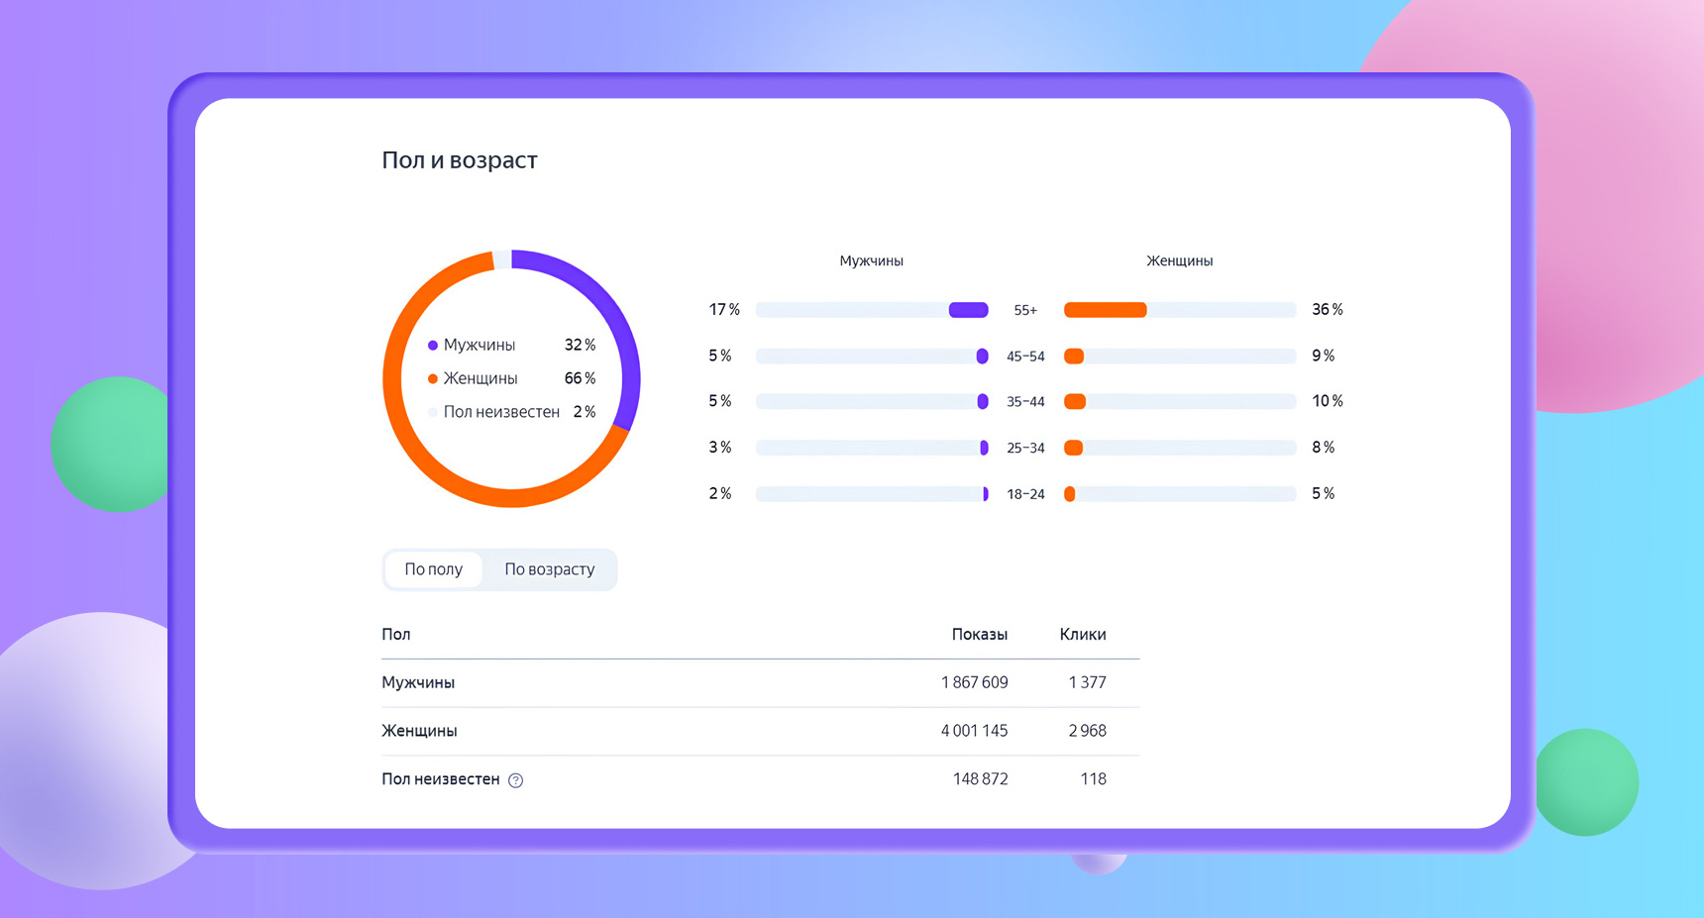
Task: Click the «Мужчины» chart column heading
Action: tap(872, 261)
